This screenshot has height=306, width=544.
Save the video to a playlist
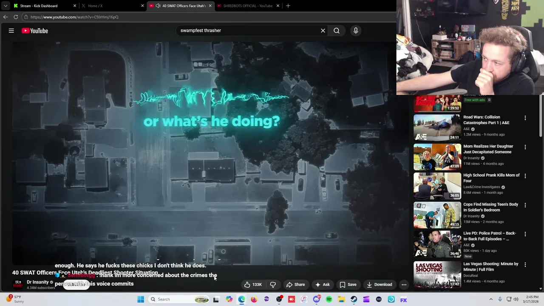click(348, 285)
